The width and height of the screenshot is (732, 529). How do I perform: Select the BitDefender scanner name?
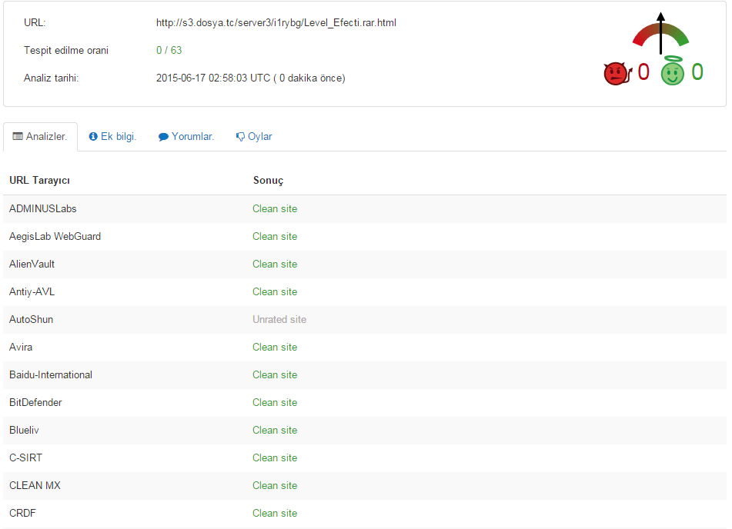(x=35, y=403)
